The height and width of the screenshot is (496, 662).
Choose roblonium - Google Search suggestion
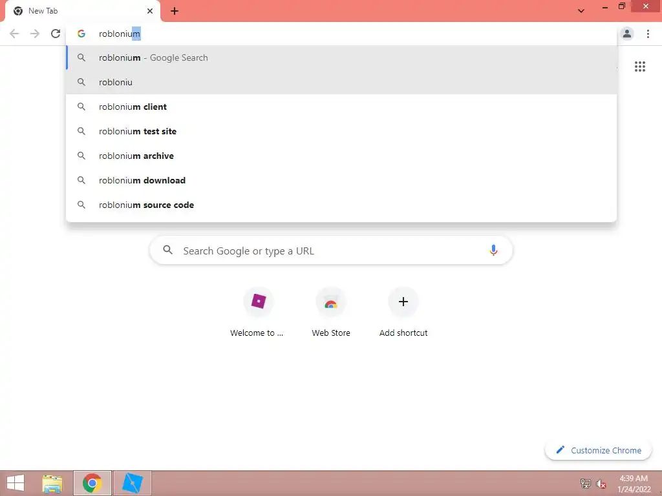coord(341,57)
